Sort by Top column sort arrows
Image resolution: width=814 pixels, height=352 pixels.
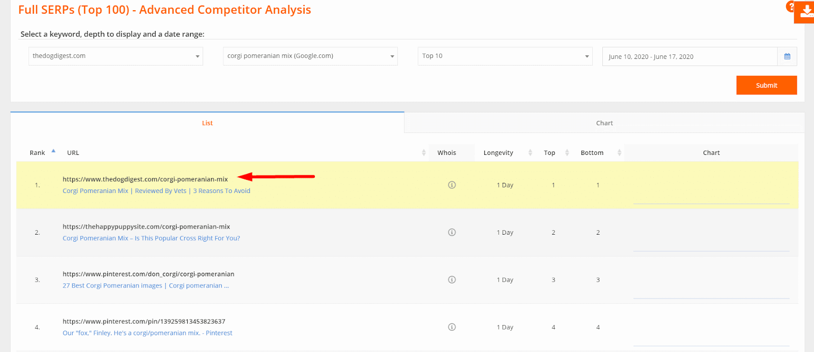567,152
